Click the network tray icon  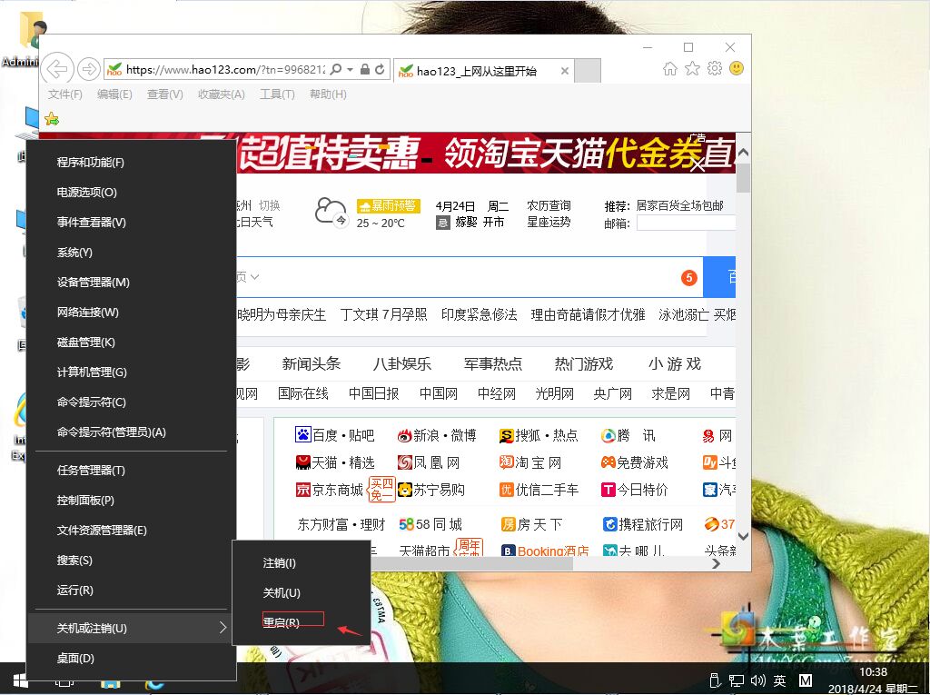736,680
